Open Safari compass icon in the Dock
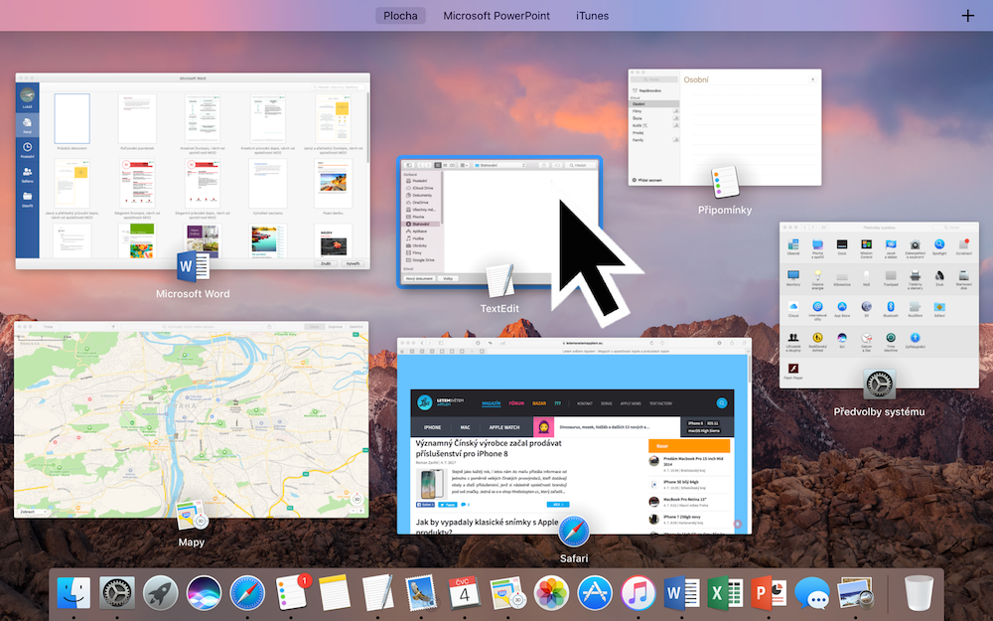Screen dimensions: 993x621 (247, 593)
